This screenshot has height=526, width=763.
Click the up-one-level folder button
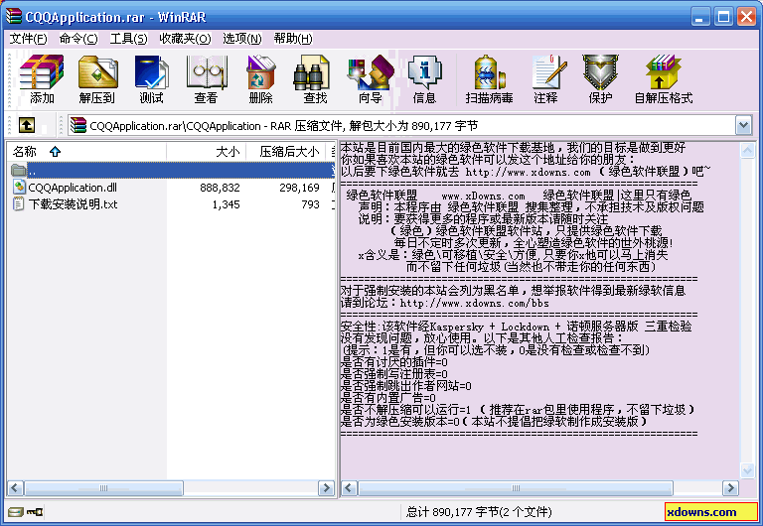point(27,125)
